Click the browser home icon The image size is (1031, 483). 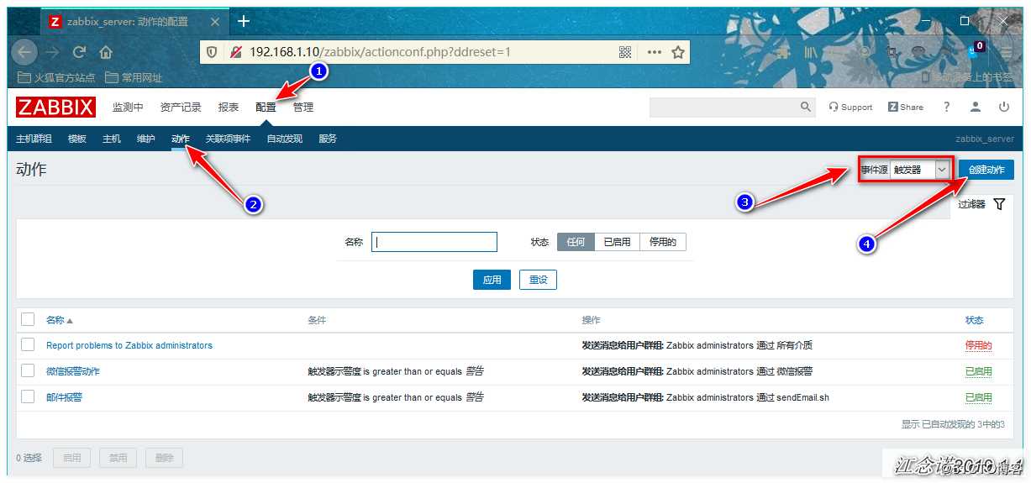point(106,52)
